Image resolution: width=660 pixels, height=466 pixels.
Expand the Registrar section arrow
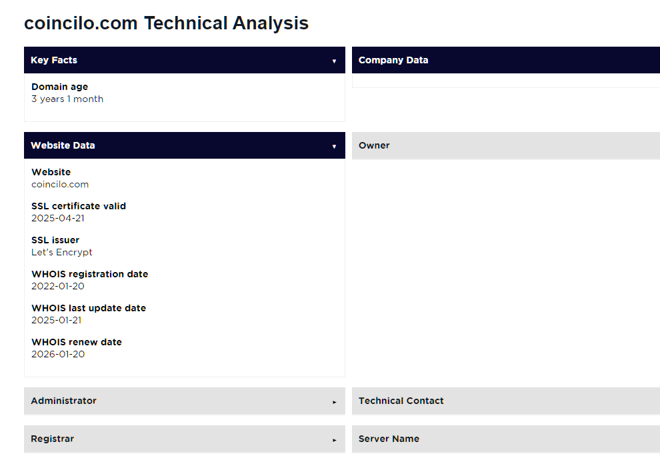pos(334,440)
